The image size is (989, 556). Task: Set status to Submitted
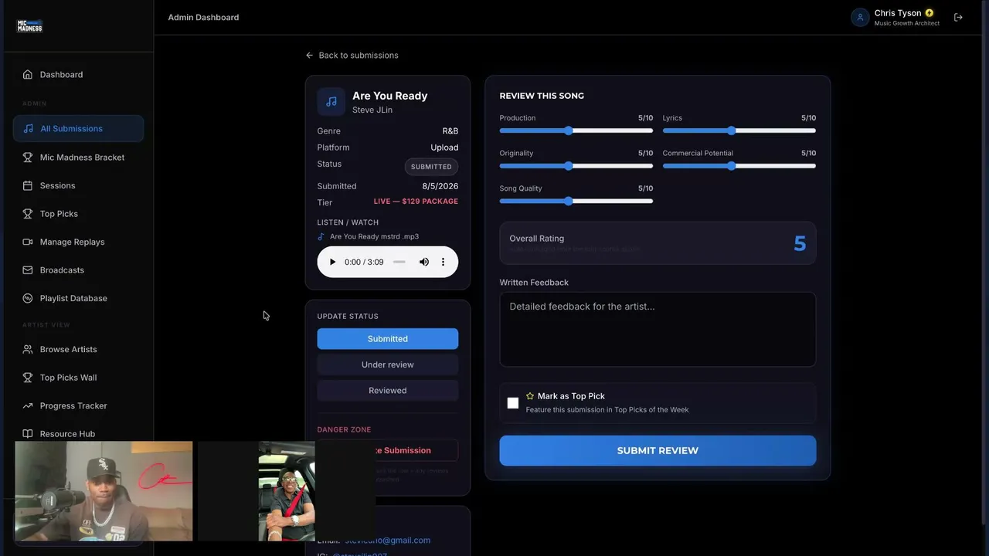pyautogui.click(x=388, y=339)
